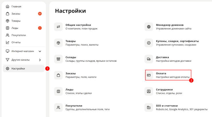Click the percent badge icon for Купоны
Image resolution: width=212 pixels, height=117 pixels.
149,43
